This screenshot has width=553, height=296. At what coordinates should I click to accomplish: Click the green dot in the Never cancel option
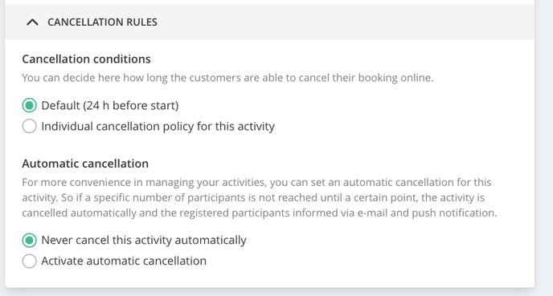coord(29,240)
